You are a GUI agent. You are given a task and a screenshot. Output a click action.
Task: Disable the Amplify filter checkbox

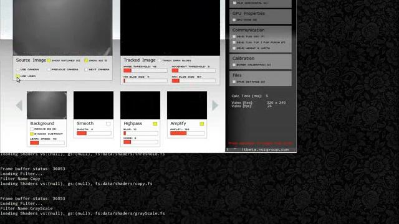point(202,124)
